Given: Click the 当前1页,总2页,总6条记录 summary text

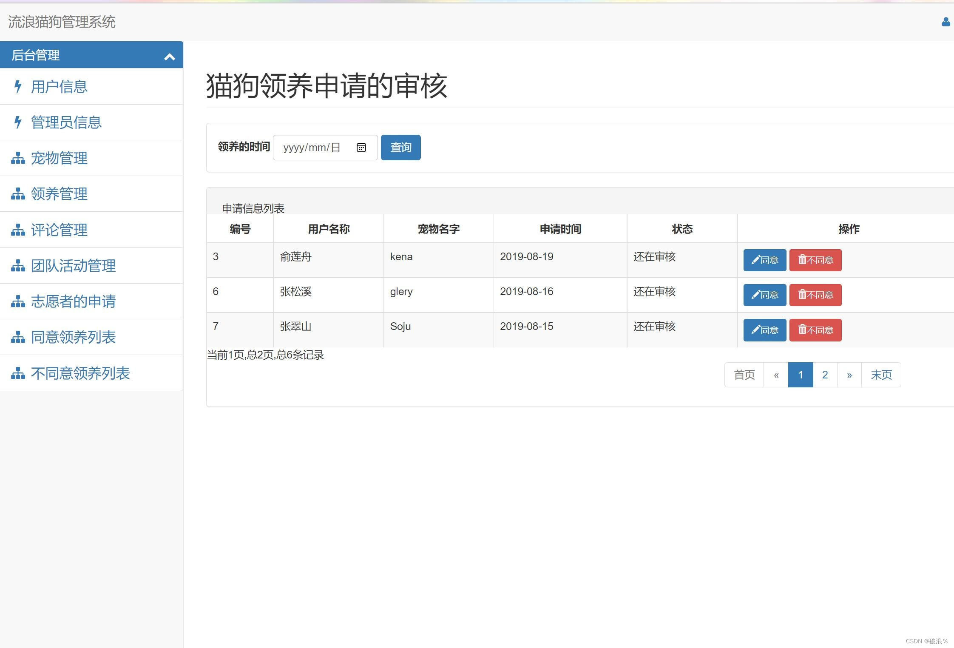Looking at the screenshot, I should click(265, 355).
